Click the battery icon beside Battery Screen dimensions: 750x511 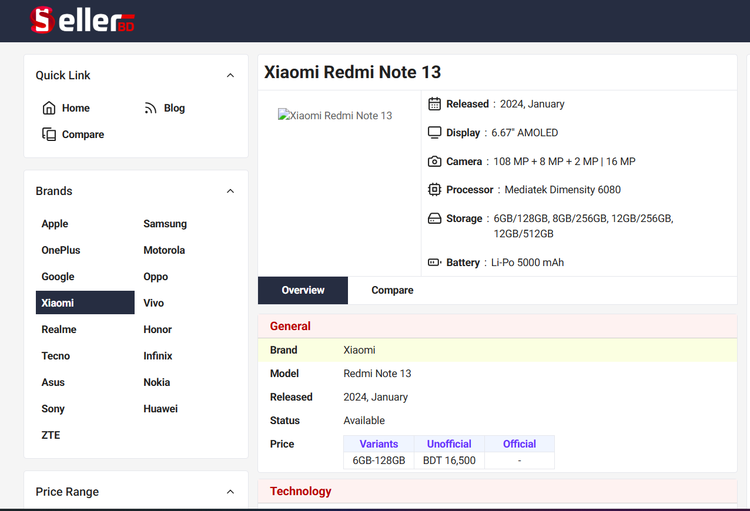tap(434, 263)
